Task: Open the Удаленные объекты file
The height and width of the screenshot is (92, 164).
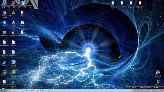Action: (x=140, y=5)
